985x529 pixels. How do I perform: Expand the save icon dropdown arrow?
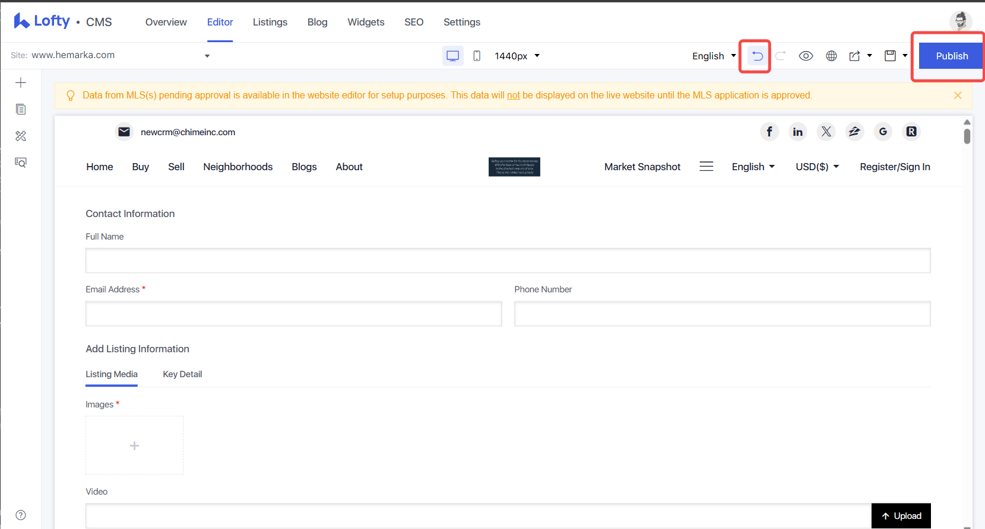905,56
